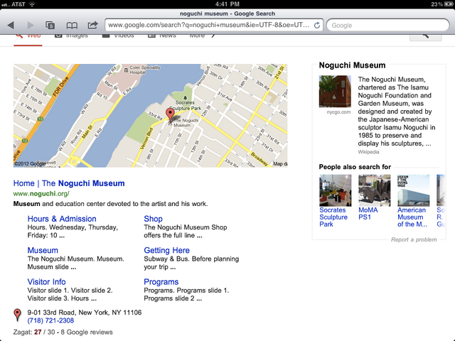Image resolution: width=455 pixels, height=341 pixels.
Task: Open the Programs sitelink
Action: coord(161,282)
